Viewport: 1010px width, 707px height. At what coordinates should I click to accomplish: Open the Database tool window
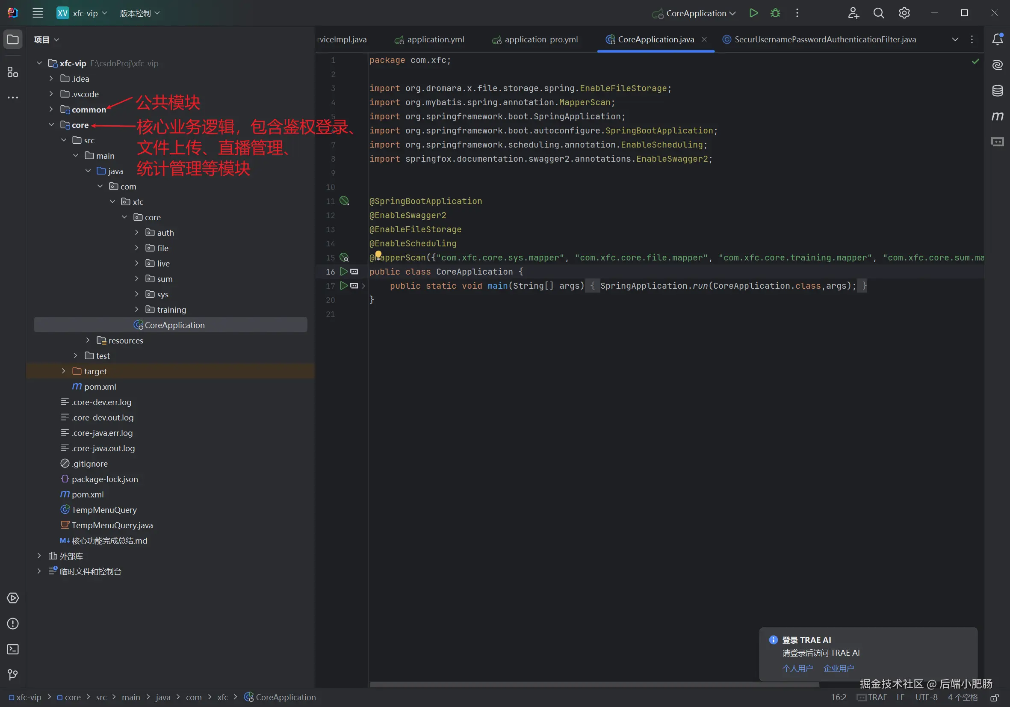[x=997, y=91]
